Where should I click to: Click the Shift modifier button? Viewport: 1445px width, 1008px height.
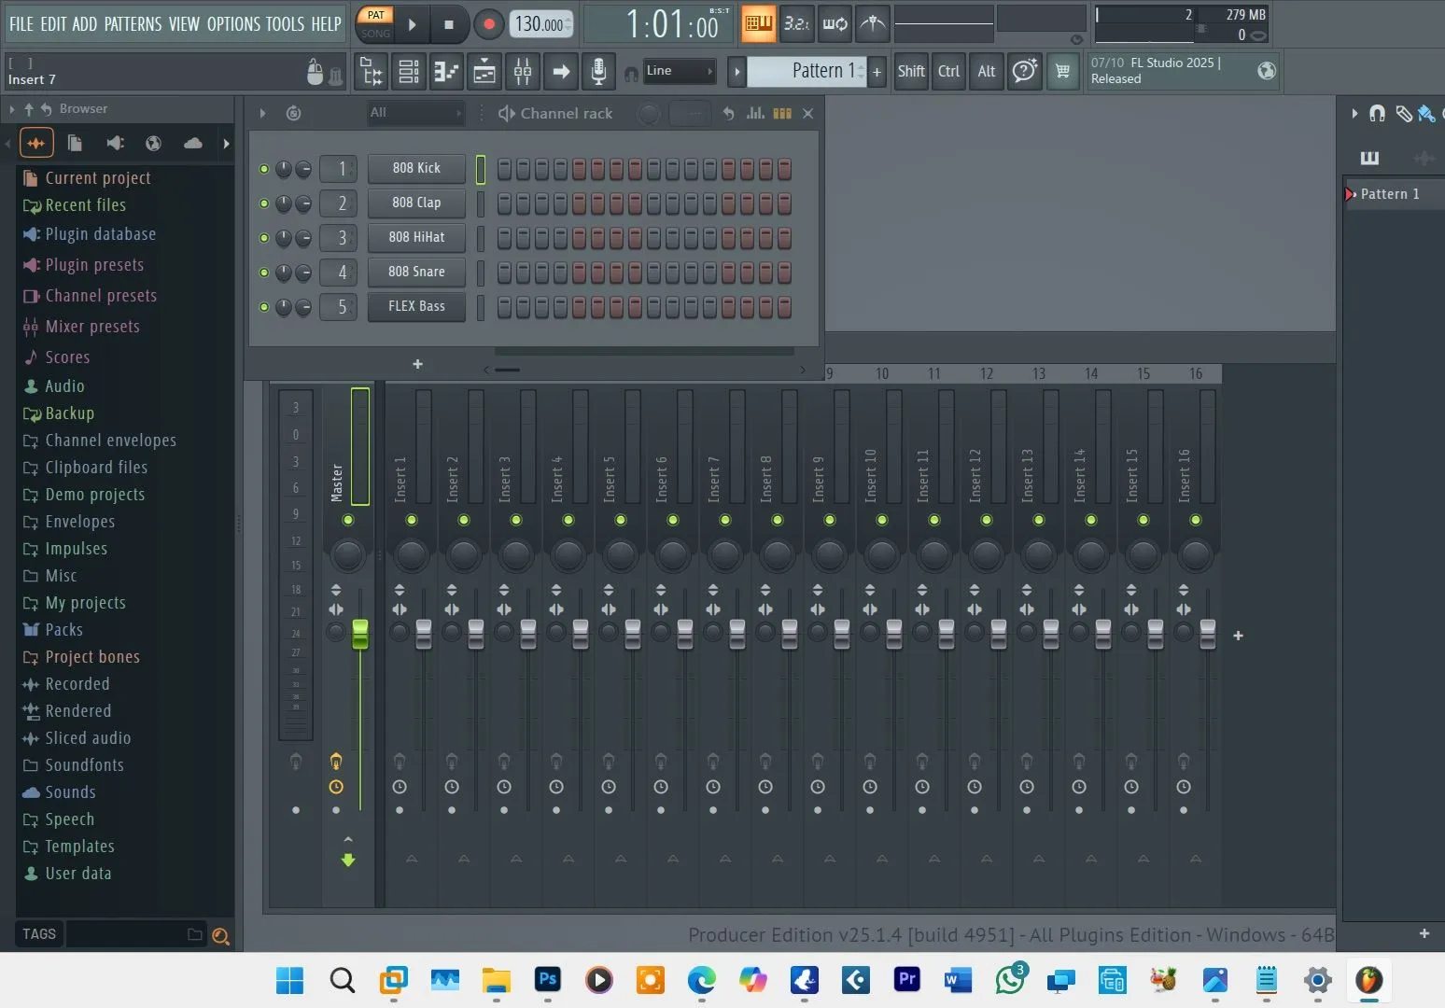click(x=911, y=71)
